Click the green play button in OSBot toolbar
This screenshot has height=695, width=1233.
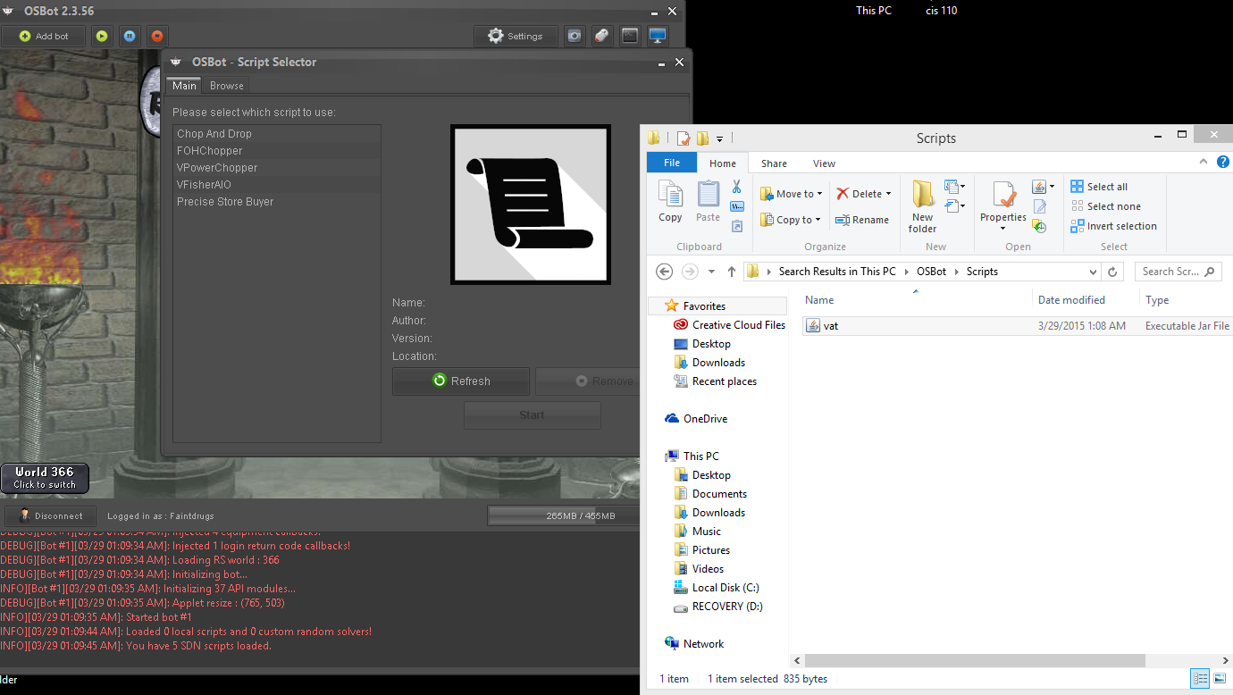(102, 36)
